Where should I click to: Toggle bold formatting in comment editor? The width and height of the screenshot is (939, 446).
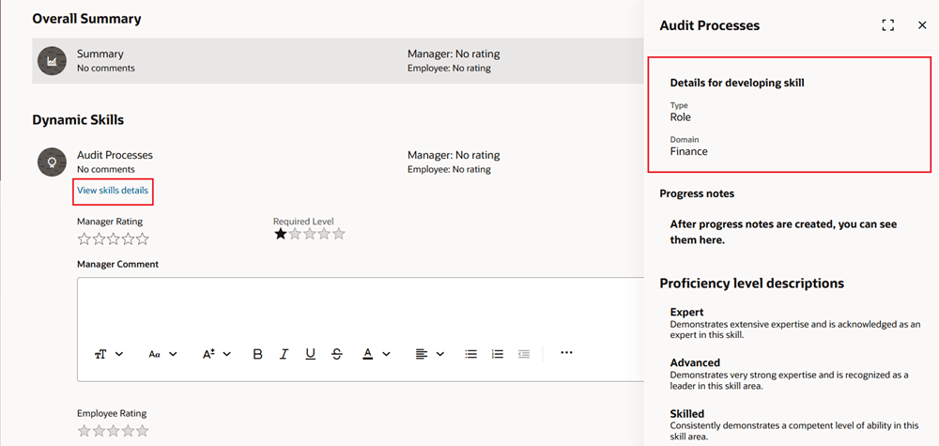[258, 354]
